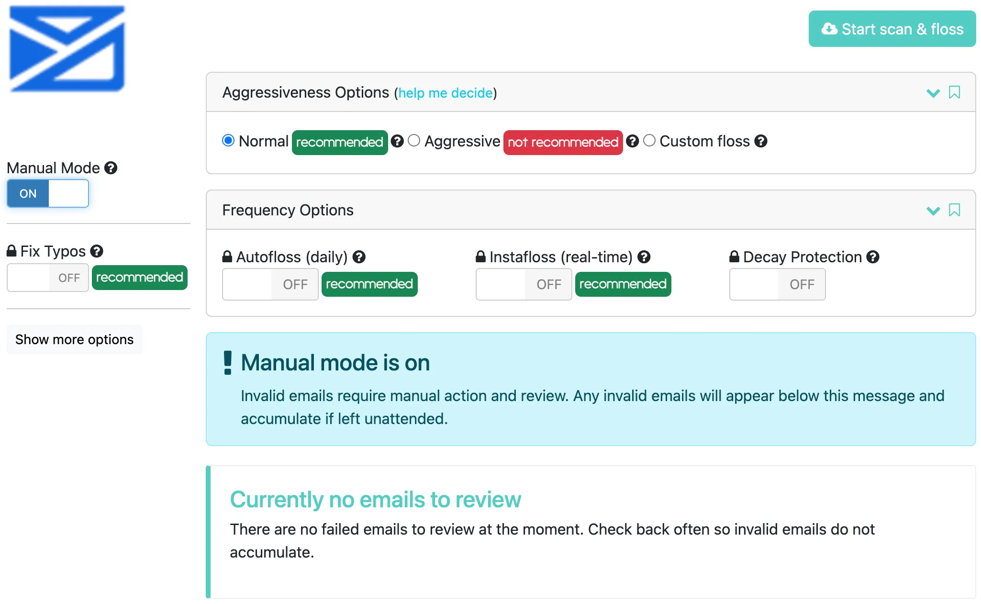The height and width of the screenshot is (604, 981).
Task: Enable the Instafloss real-time switch
Action: [x=524, y=284]
